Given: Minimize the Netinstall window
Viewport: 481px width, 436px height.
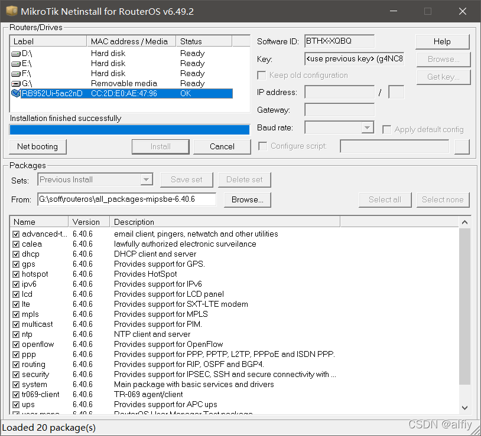Looking at the screenshot, I should 394,11.
